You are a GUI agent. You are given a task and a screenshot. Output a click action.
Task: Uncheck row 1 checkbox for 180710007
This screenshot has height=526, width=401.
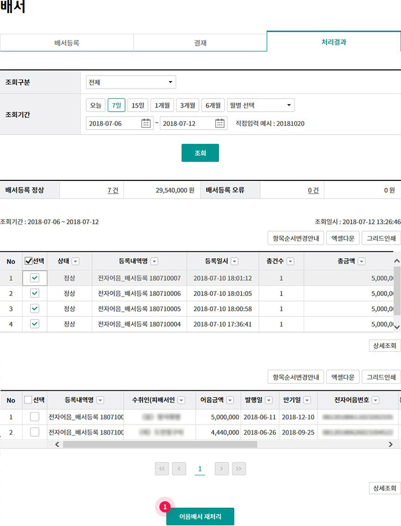pyautogui.click(x=34, y=278)
